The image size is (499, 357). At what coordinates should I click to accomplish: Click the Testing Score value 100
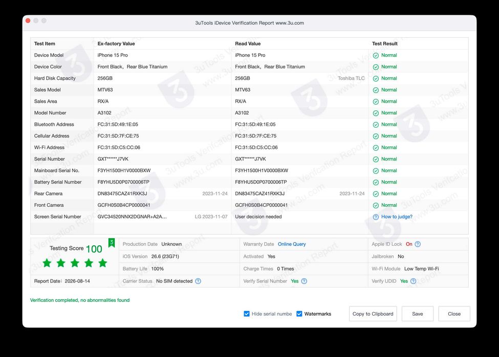94,249
